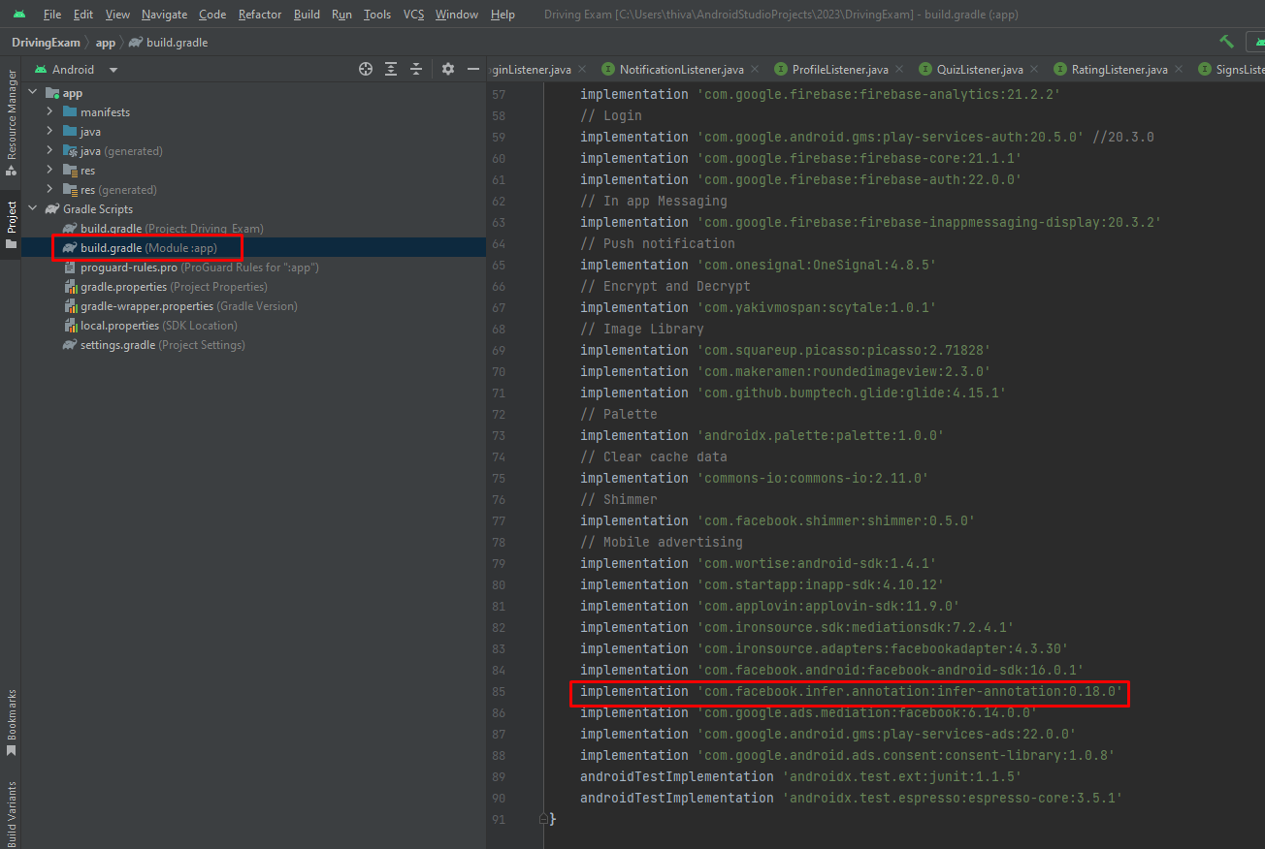This screenshot has height=849, width=1265.
Task: Open the View menu
Action: 117,15
